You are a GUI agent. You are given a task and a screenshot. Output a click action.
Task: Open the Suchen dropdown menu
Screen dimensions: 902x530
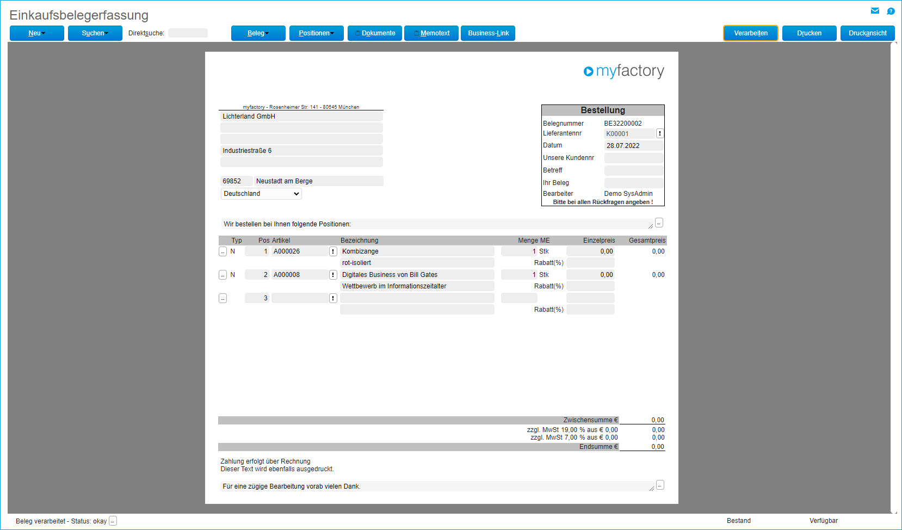tap(95, 33)
